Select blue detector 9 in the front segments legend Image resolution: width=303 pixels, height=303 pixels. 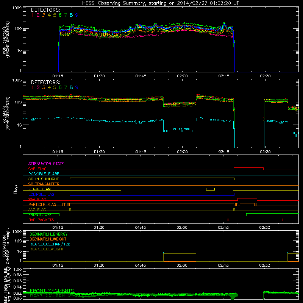pos(77,15)
